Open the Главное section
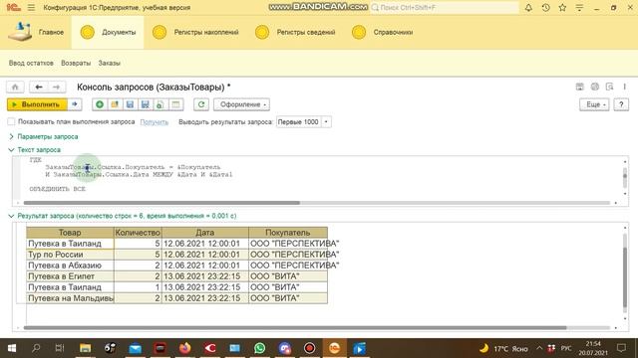Viewport: 638px width, 358px height. [x=36, y=32]
